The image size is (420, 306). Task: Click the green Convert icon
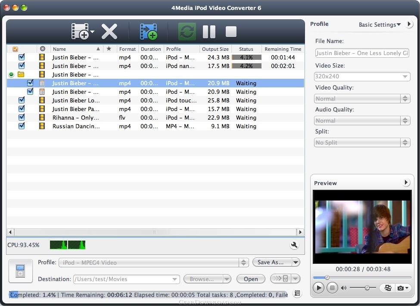click(187, 31)
